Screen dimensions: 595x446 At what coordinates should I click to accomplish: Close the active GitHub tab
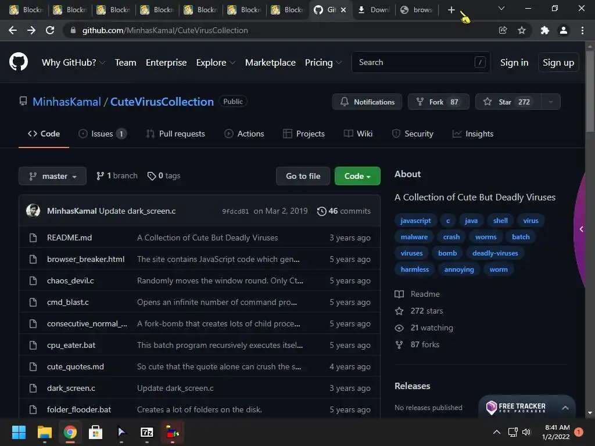(x=343, y=10)
